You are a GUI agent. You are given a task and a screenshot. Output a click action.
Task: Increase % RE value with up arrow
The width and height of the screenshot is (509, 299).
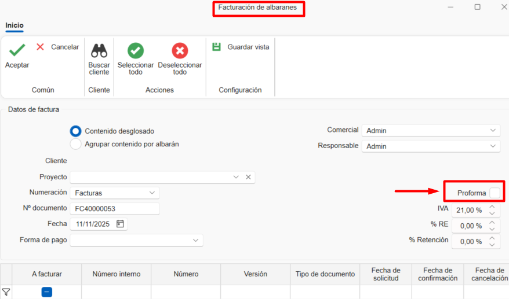492,223
